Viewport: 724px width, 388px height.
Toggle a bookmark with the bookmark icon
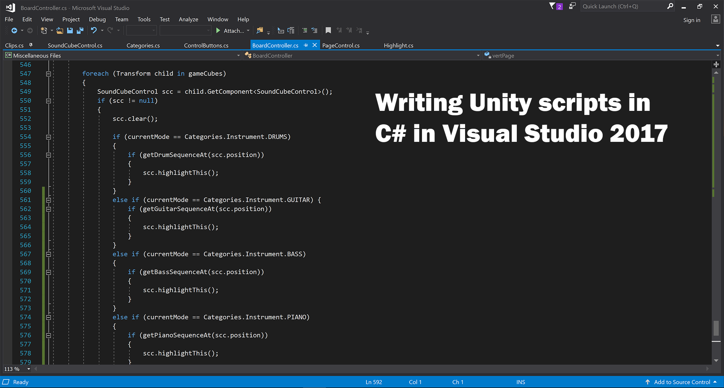point(328,31)
